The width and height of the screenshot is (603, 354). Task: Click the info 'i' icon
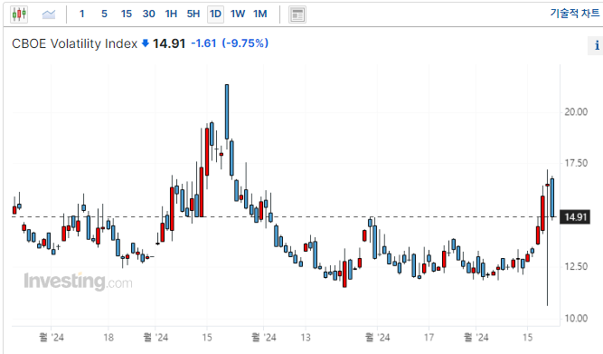pyautogui.click(x=597, y=45)
